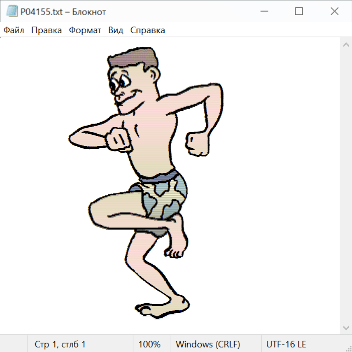Click the scroll down arrow
Image resolution: width=352 pixels, height=352 pixels.
346,327
